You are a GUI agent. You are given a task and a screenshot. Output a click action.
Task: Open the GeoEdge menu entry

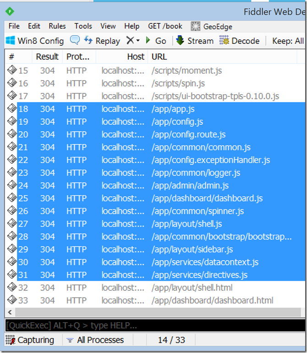point(212,27)
